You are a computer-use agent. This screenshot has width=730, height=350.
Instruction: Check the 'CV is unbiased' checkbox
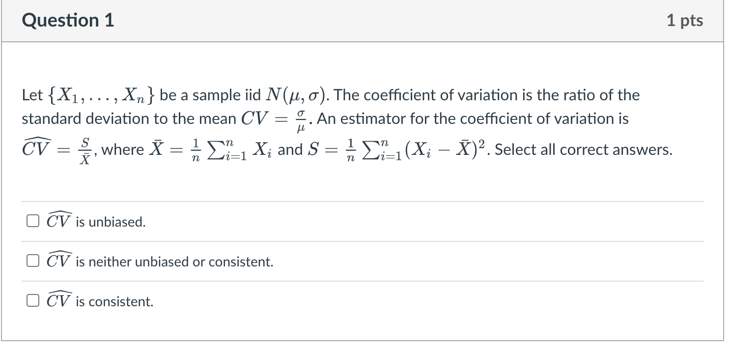point(32,220)
